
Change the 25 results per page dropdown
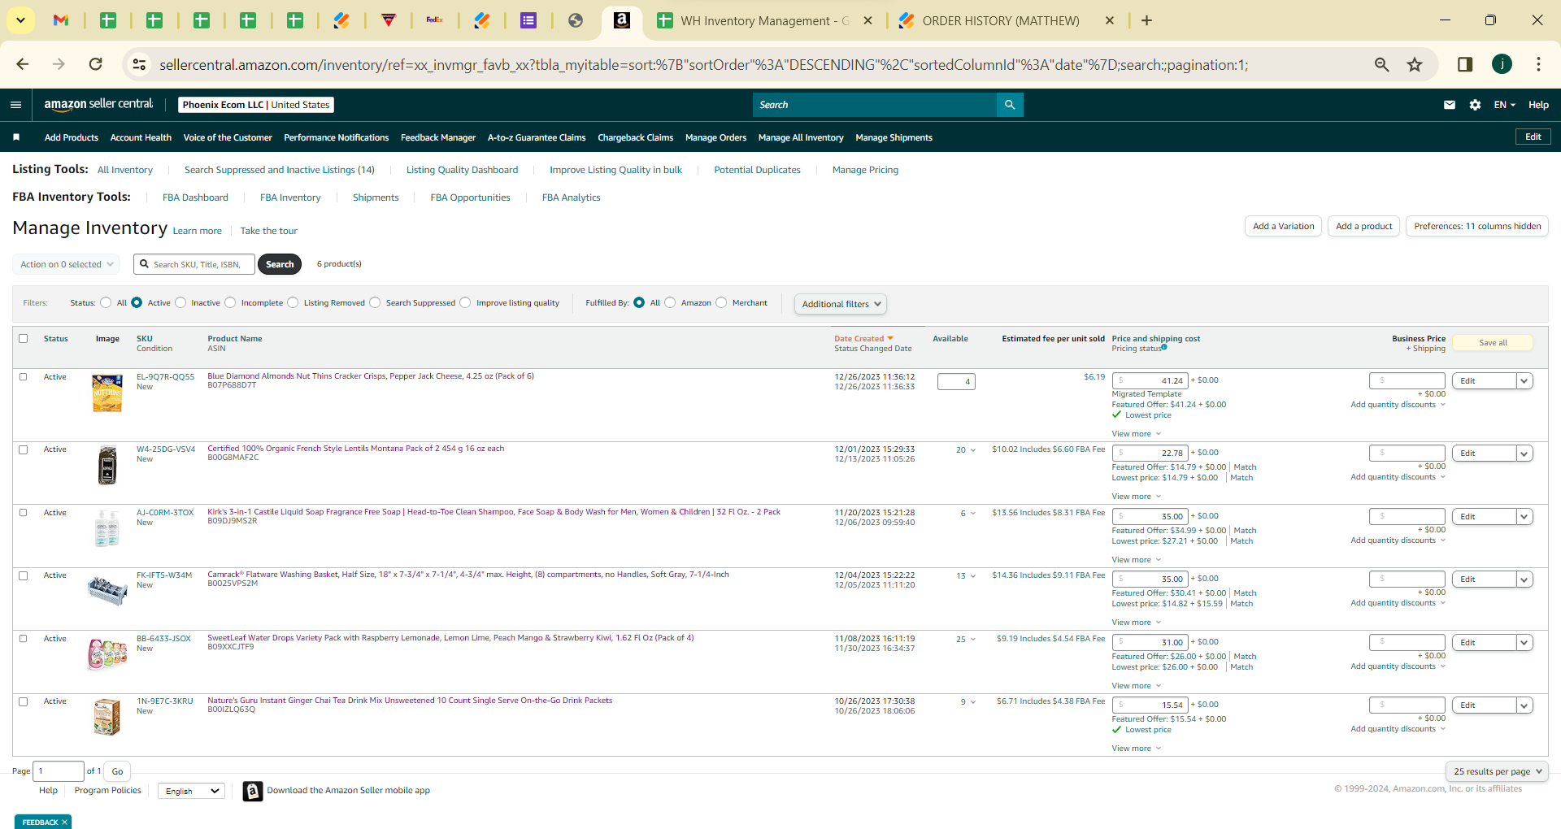click(x=1497, y=771)
